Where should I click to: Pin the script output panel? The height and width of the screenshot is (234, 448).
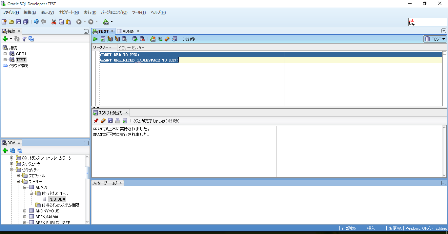pos(96,121)
